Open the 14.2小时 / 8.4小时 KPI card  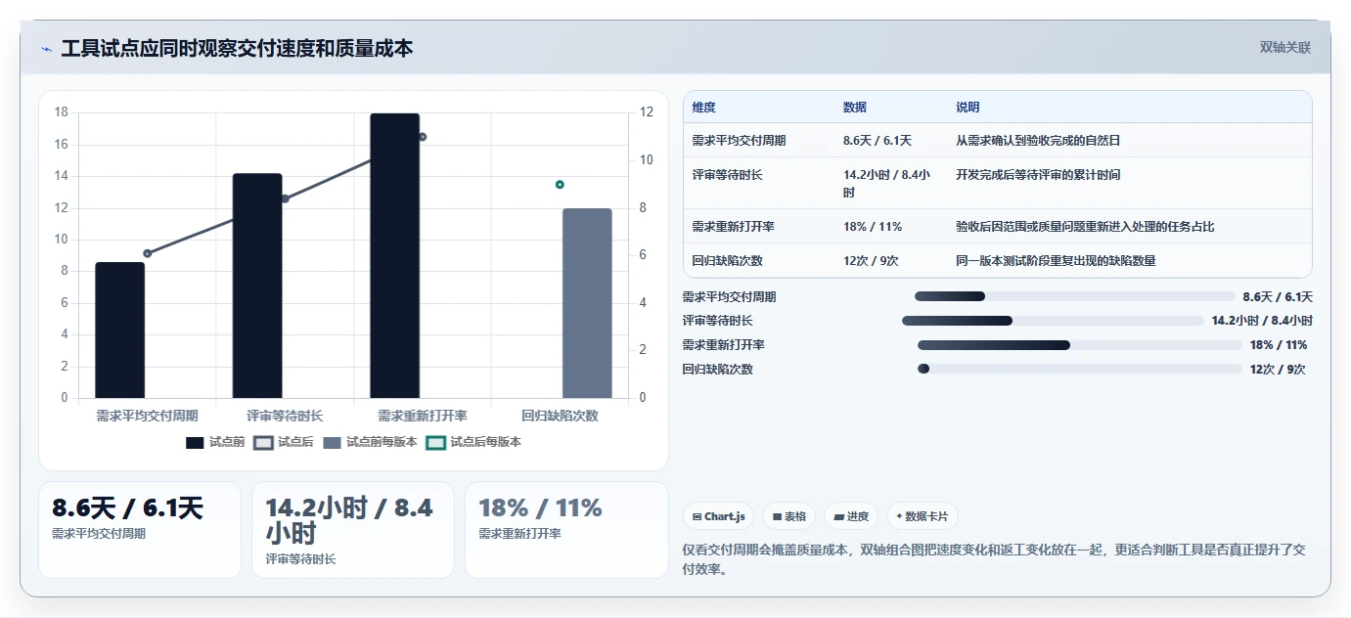point(353,529)
